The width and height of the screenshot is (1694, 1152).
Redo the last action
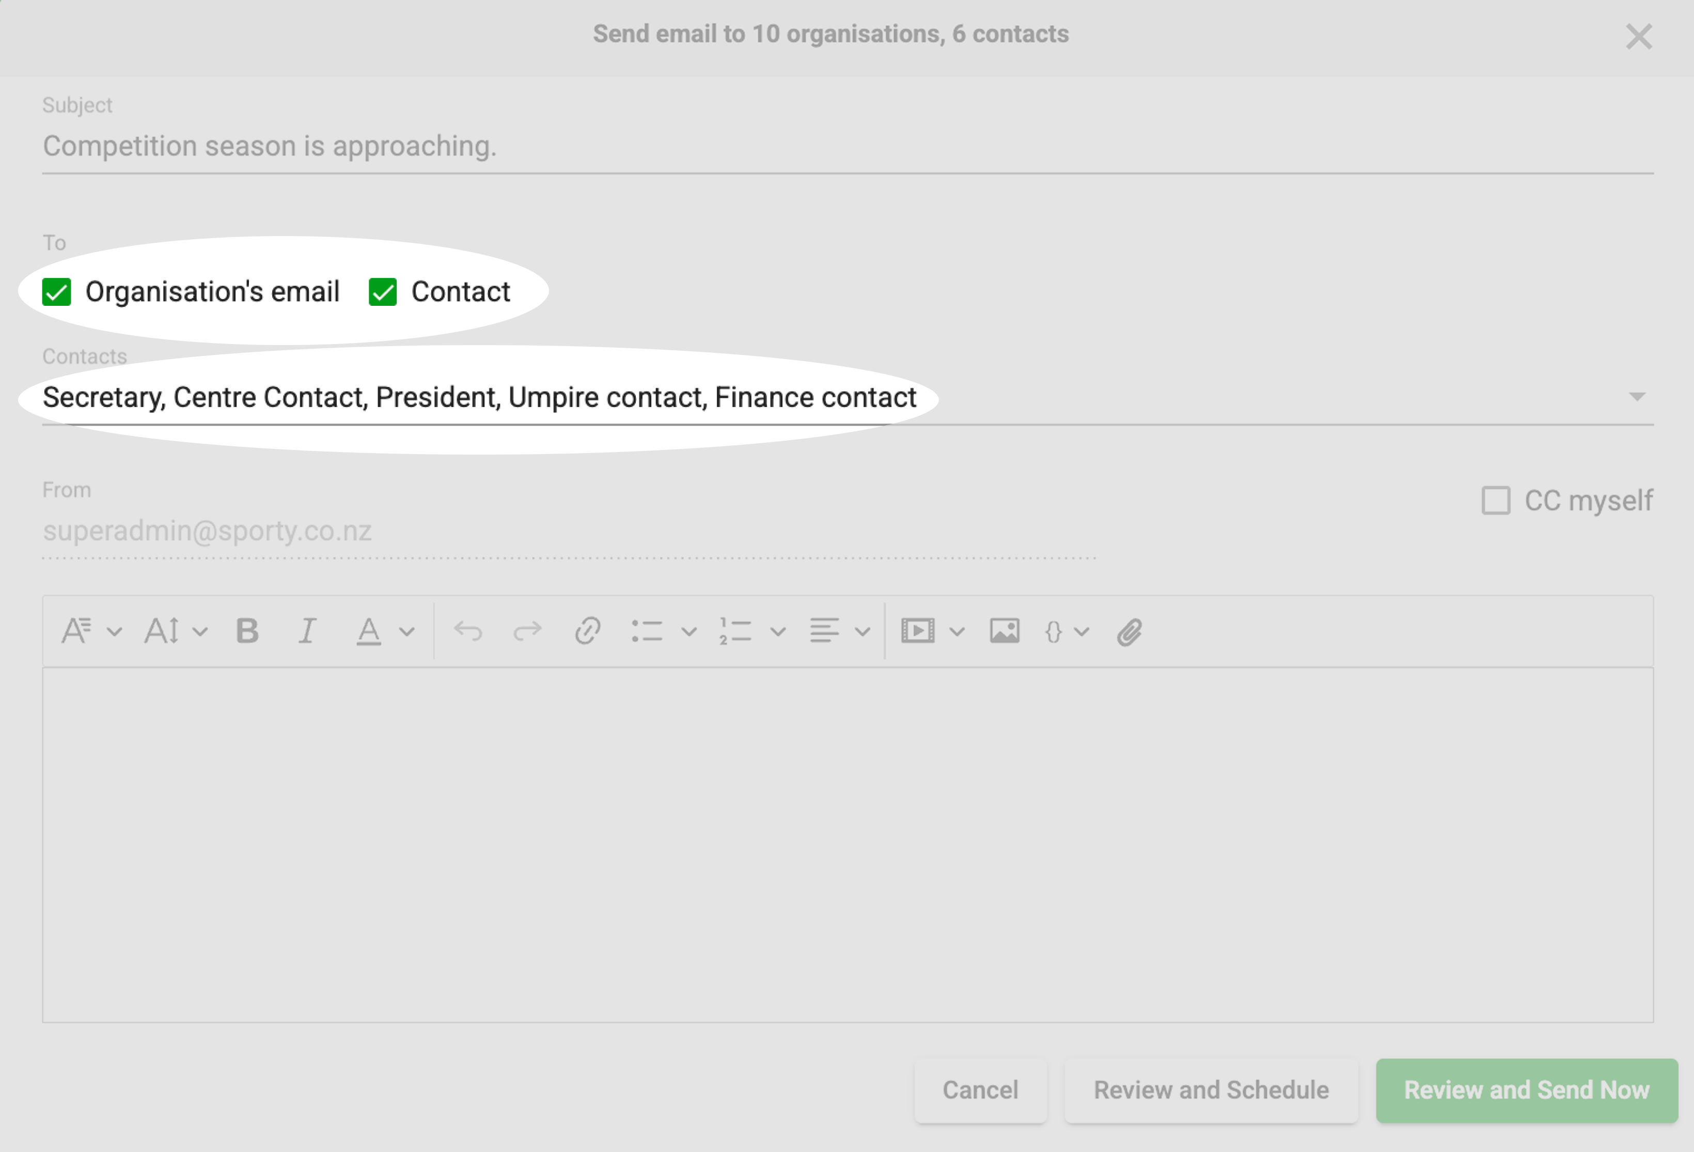(x=527, y=631)
